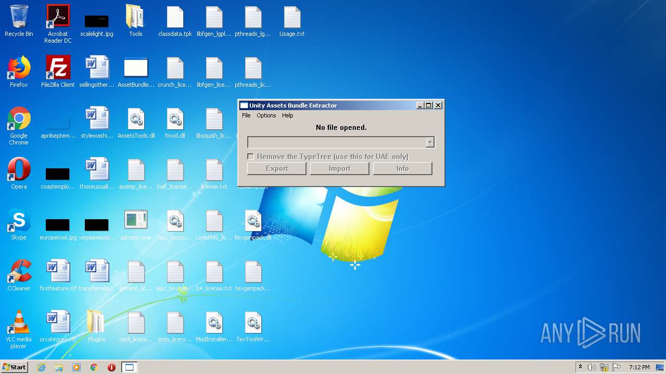Screen dimensions: 666x374
Task: Open Windows Explorer from taskbar
Action: [59, 367]
